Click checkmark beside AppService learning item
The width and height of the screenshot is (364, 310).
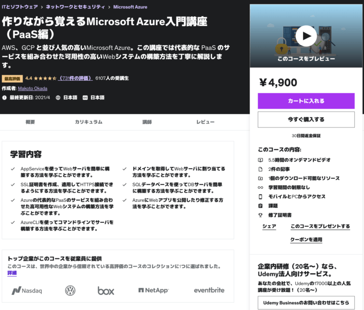[x=13, y=169]
